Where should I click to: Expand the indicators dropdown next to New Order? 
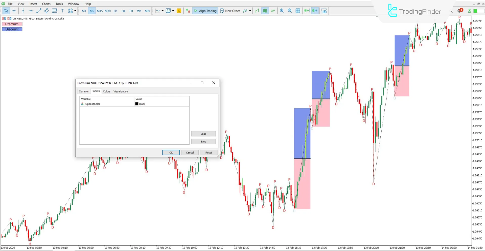[x=250, y=11]
